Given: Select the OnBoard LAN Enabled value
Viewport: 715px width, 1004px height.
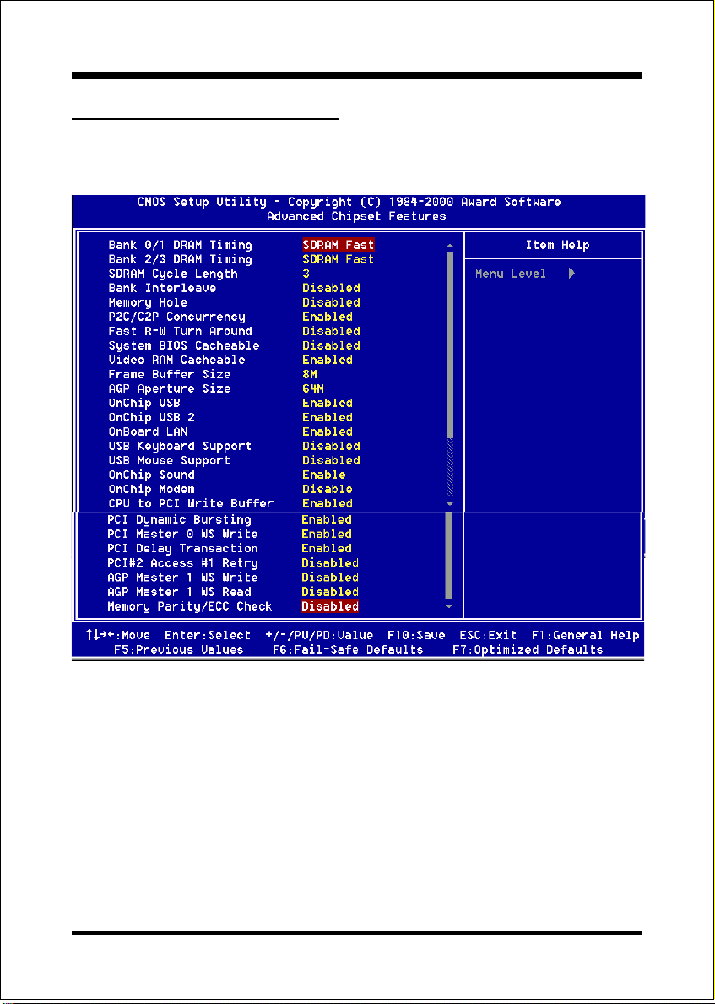Looking at the screenshot, I should 328,431.
